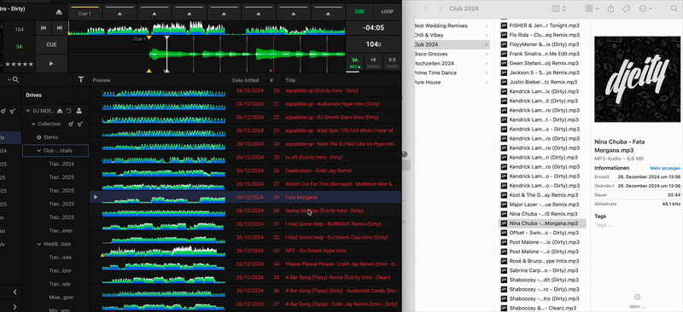Image resolution: width=683 pixels, height=312 pixels.
Task: Toggle the -04:05 remaining time display
Action: [x=374, y=28]
